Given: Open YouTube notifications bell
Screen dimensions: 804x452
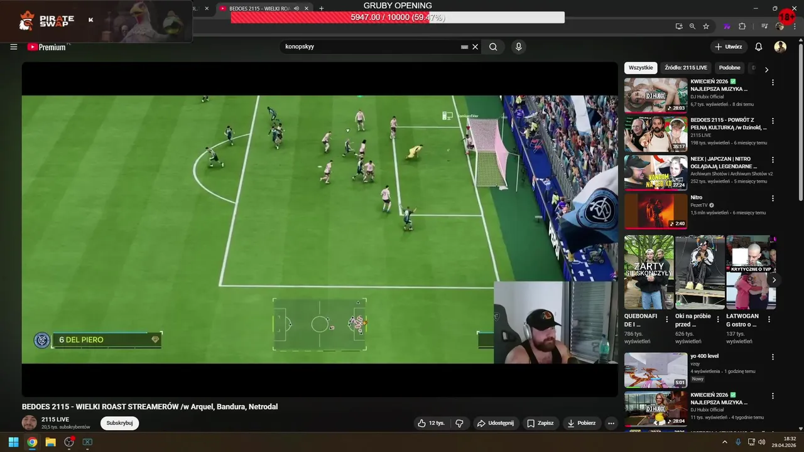Looking at the screenshot, I should pos(759,47).
